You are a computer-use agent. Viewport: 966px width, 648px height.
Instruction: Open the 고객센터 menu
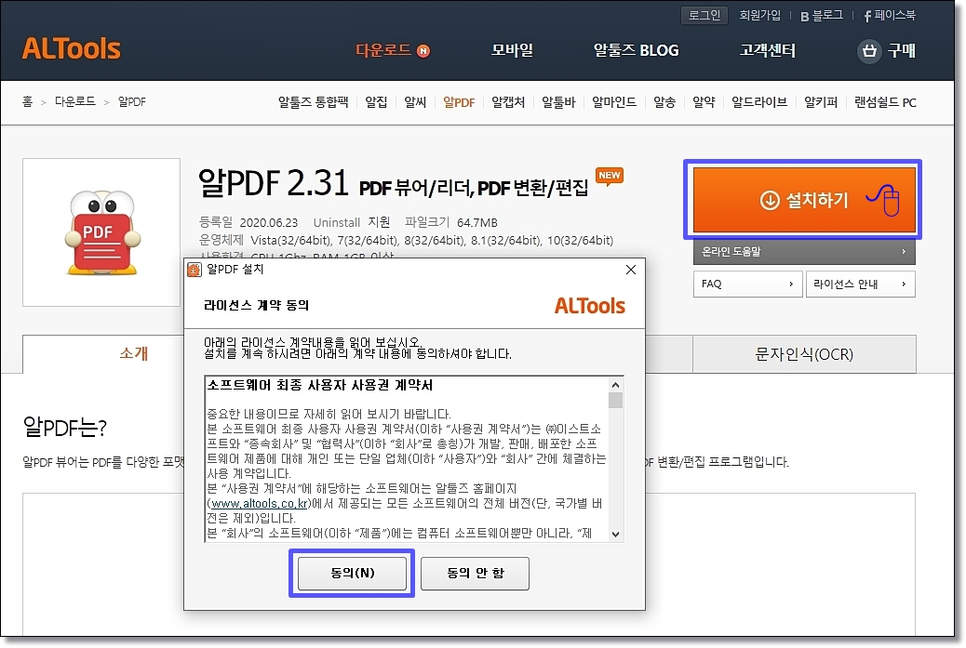(x=768, y=50)
